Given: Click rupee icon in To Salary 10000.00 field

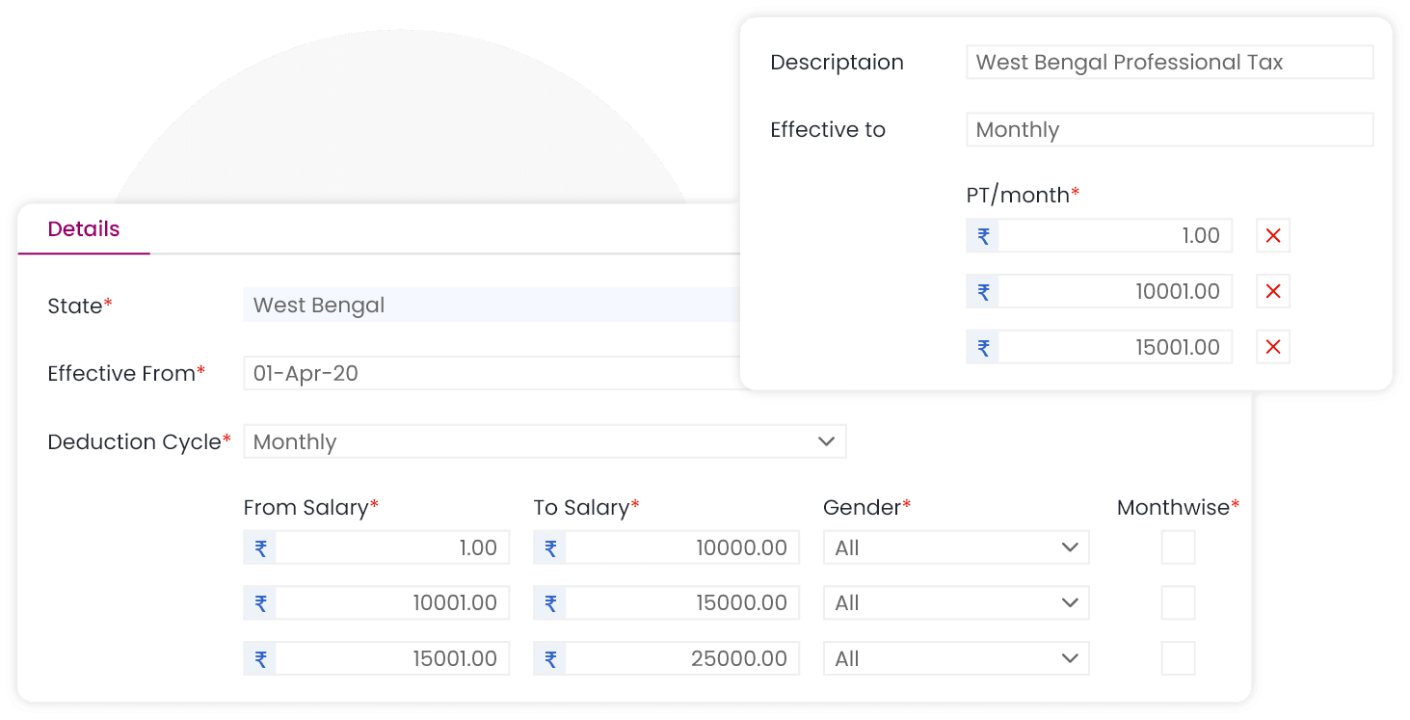Looking at the screenshot, I should [x=550, y=548].
